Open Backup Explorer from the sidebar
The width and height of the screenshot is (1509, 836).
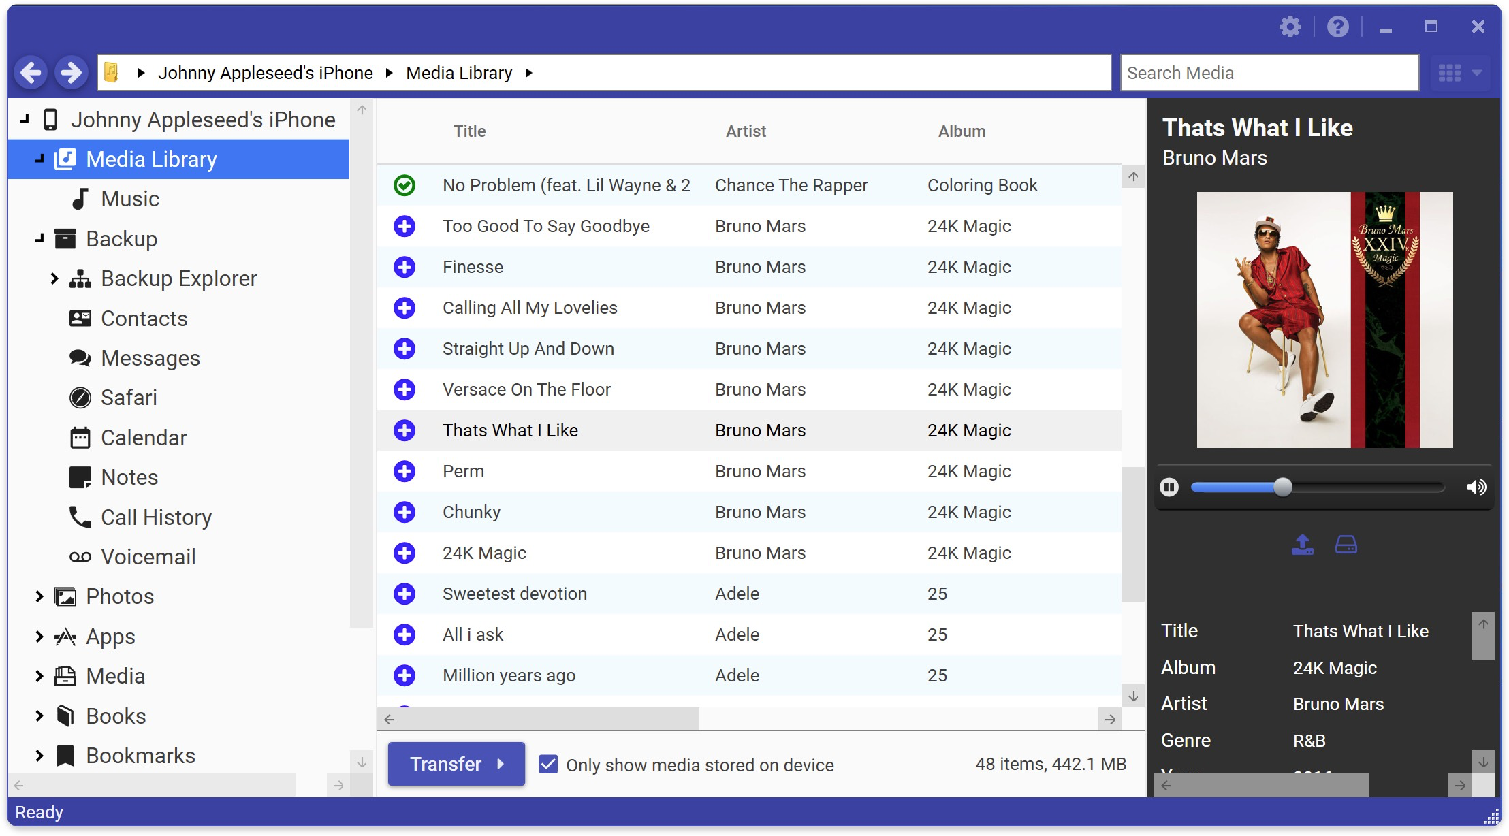[178, 278]
